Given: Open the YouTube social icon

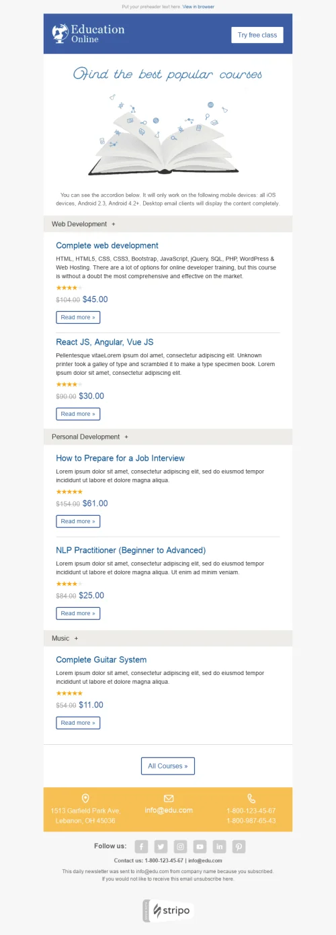Looking at the screenshot, I should (x=200, y=846).
